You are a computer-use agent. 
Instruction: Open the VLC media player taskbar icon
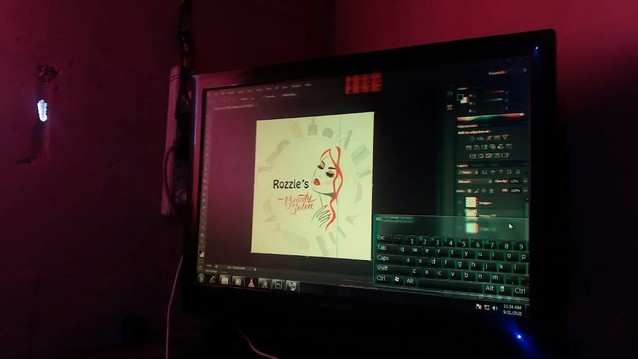(x=251, y=282)
